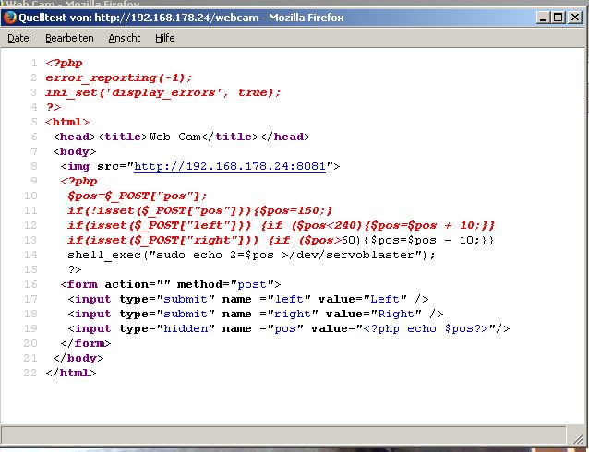This screenshot has width=589, height=452.
Task: Open the Bearbeiten menu
Action: 69,38
